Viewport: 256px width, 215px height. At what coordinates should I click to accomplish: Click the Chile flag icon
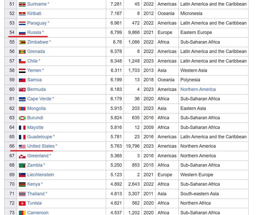[x=22, y=61]
